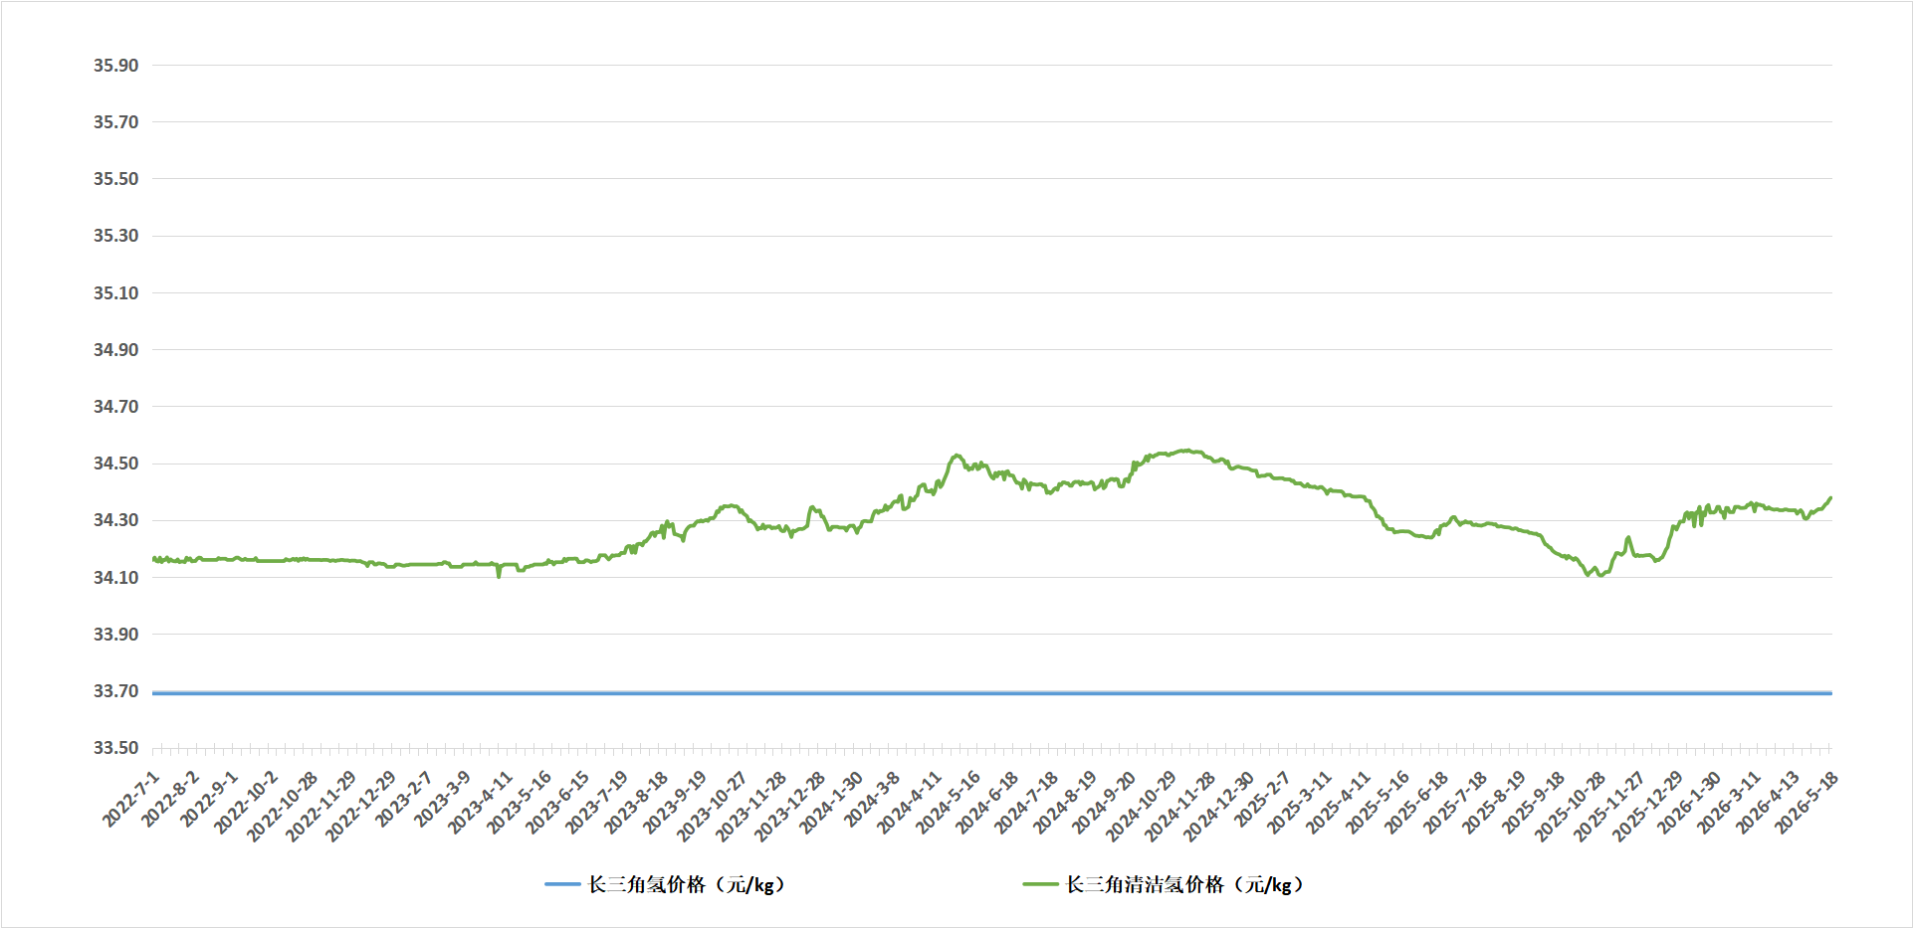The width and height of the screenshot is (1914, 928).
Task: Click the 2026-5-18 date label
Action: (x=1806, y=803)
